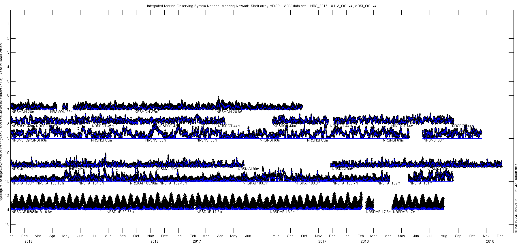Pick the "NRSDAR 16.2m" label
Screen dimensions: 519x245
[x=283, y=212]
